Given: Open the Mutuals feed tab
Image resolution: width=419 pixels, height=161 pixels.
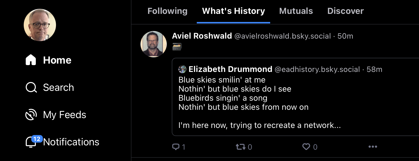Looking at the screenshot, I should pyautogui.click(x=296, y=11).
